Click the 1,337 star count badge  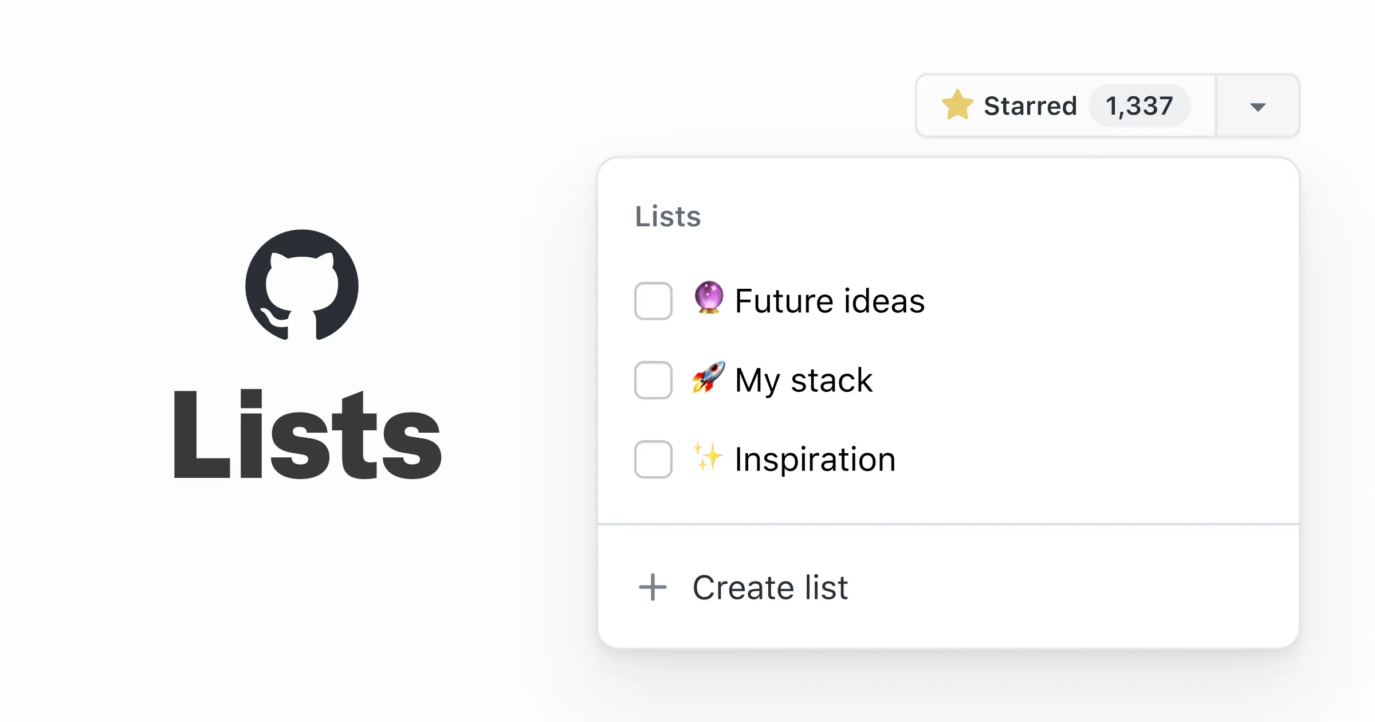point(1139,106)
